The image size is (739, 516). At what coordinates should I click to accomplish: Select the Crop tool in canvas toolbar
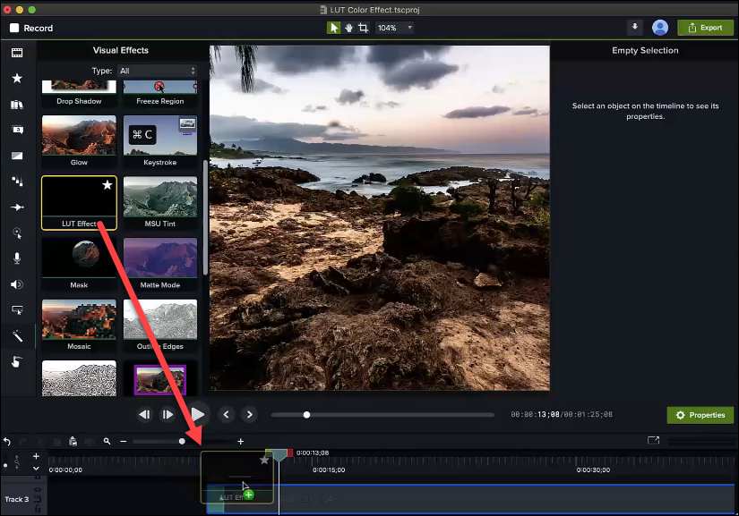click(x=363, y=28)
